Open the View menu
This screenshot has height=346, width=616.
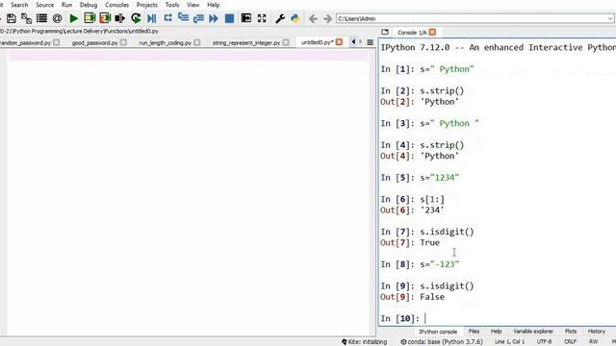tap(192, 5)
